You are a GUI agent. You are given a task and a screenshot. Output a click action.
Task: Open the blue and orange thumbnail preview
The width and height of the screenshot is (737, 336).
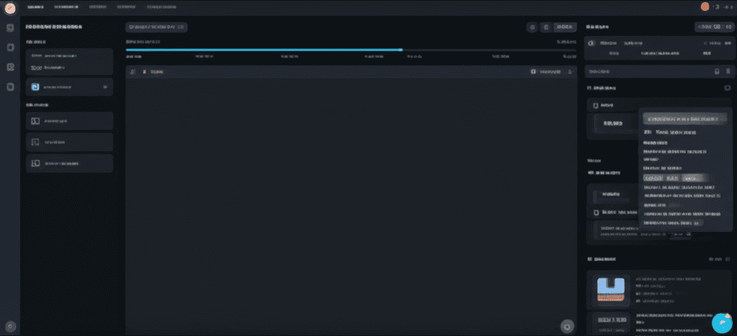[x=610, y=289]
